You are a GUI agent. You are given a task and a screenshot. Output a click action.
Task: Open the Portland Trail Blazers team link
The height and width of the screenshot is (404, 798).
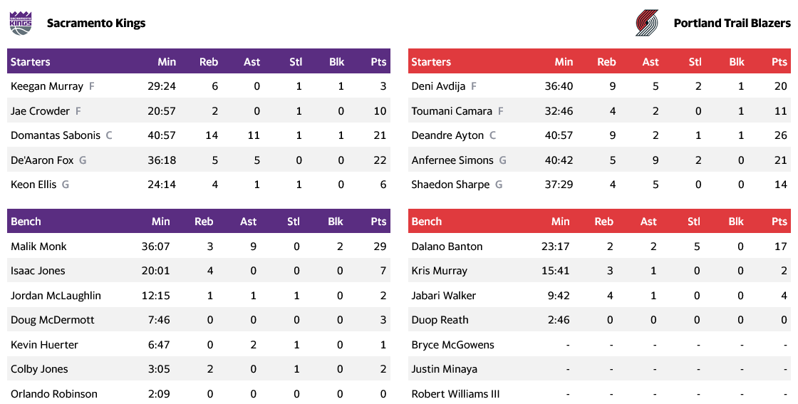(732, 23)
